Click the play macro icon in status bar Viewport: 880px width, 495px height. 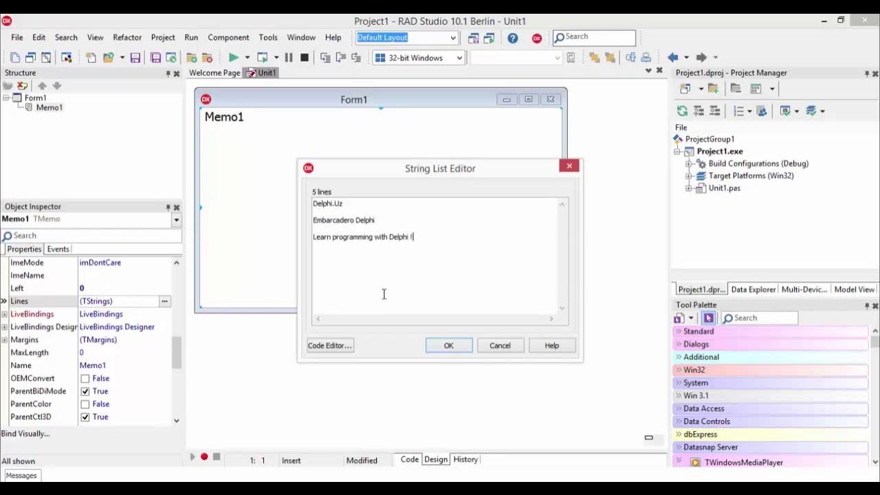click(x=192, y=457)
